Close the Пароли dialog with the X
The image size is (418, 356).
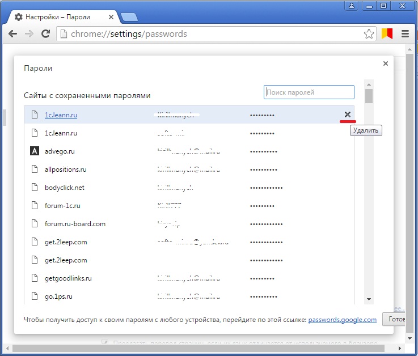click(x=386, y=64)
